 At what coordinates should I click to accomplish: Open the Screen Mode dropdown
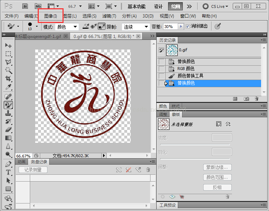pyautogui.click(x=115, y=6)
